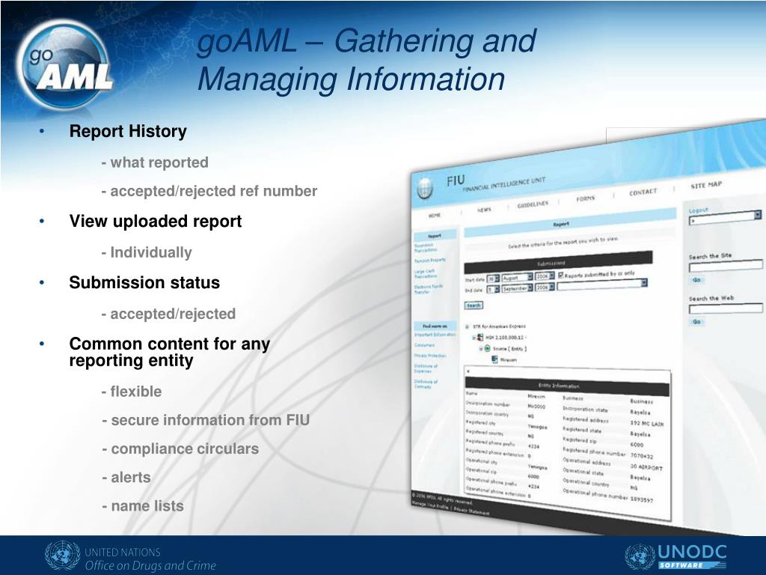Click the '30 AIRPORT' operational address value
Screen dimensions: 766x575
(646, 467)
